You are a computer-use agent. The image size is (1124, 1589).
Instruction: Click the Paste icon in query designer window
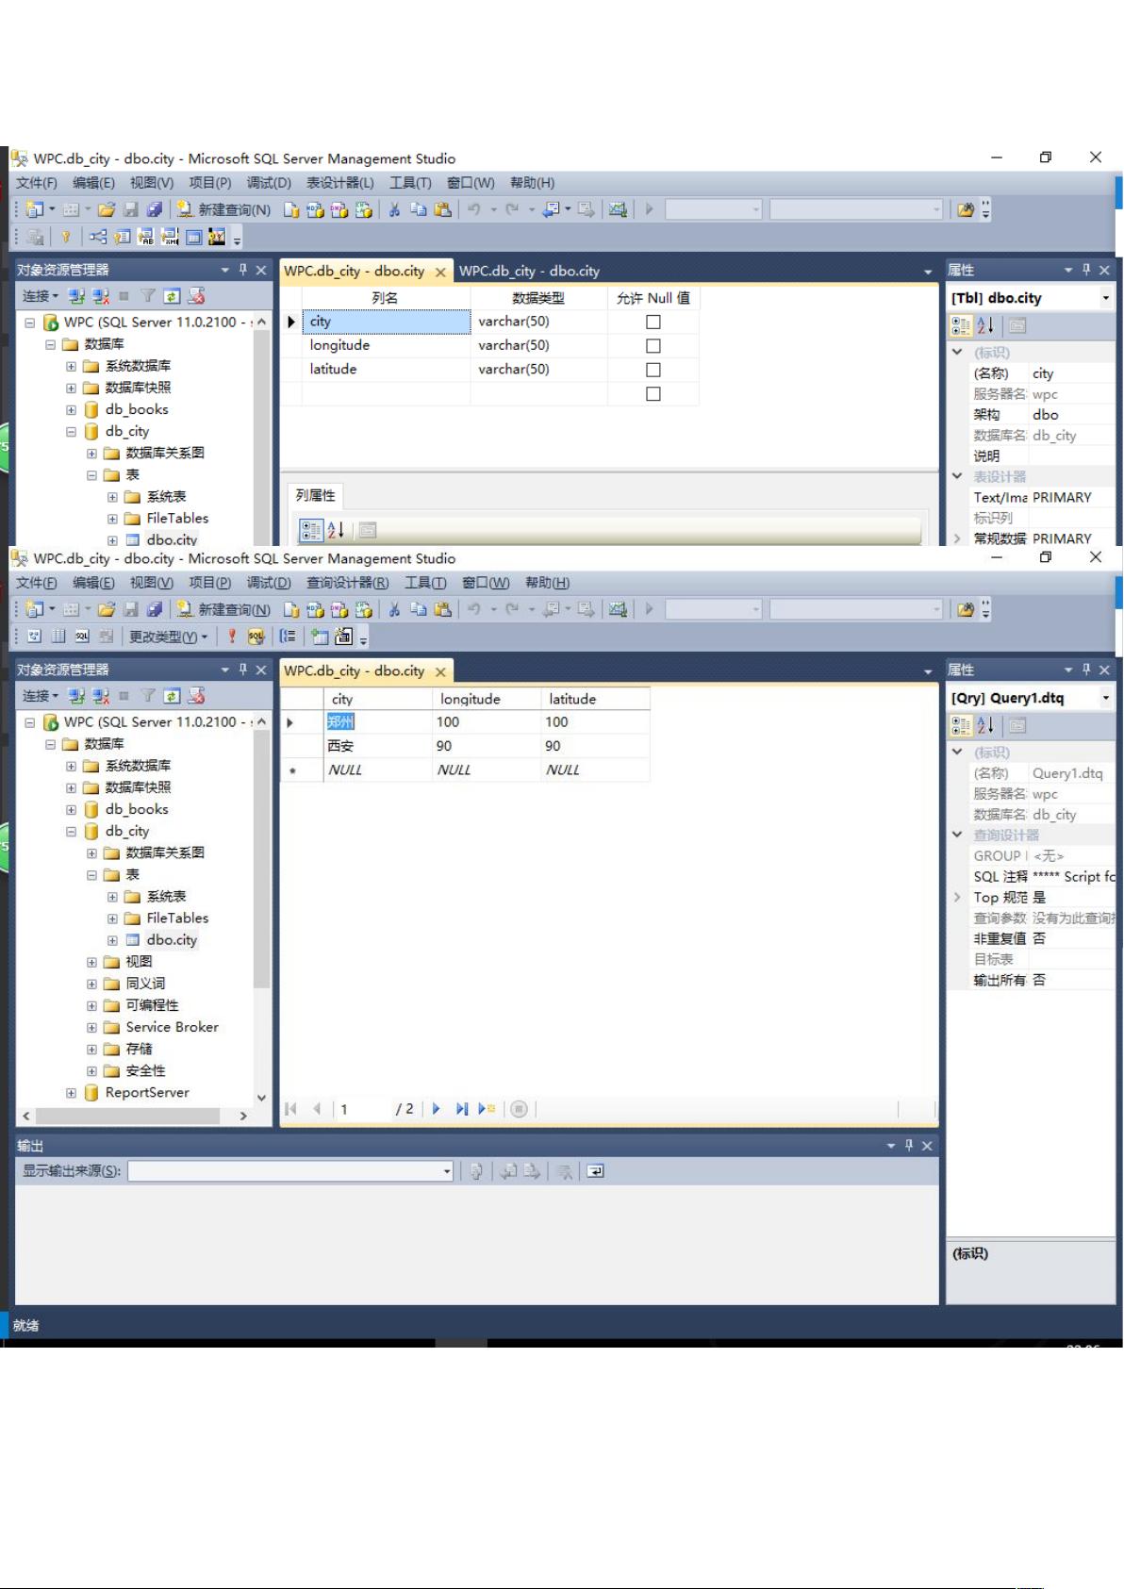pos(442,609)
